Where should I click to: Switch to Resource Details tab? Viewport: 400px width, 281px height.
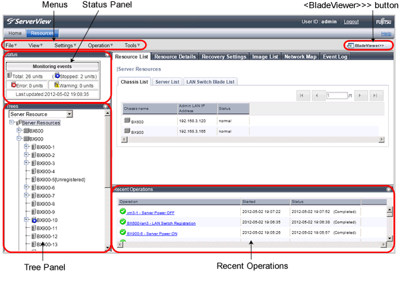[175, 57]
